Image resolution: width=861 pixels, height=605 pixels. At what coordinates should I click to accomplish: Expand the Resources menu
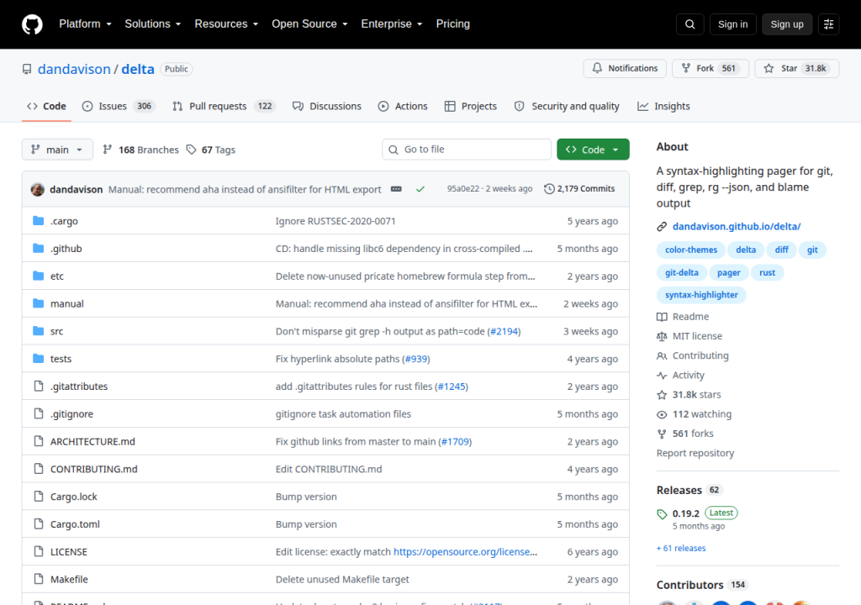226,24
